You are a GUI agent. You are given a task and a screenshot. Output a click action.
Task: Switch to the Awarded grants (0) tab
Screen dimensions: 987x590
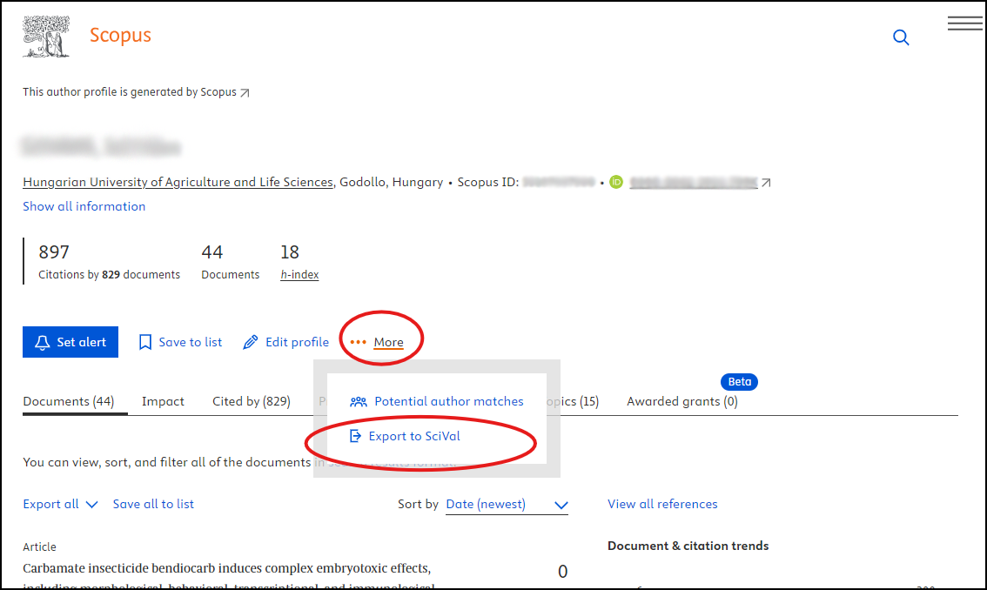682,402
